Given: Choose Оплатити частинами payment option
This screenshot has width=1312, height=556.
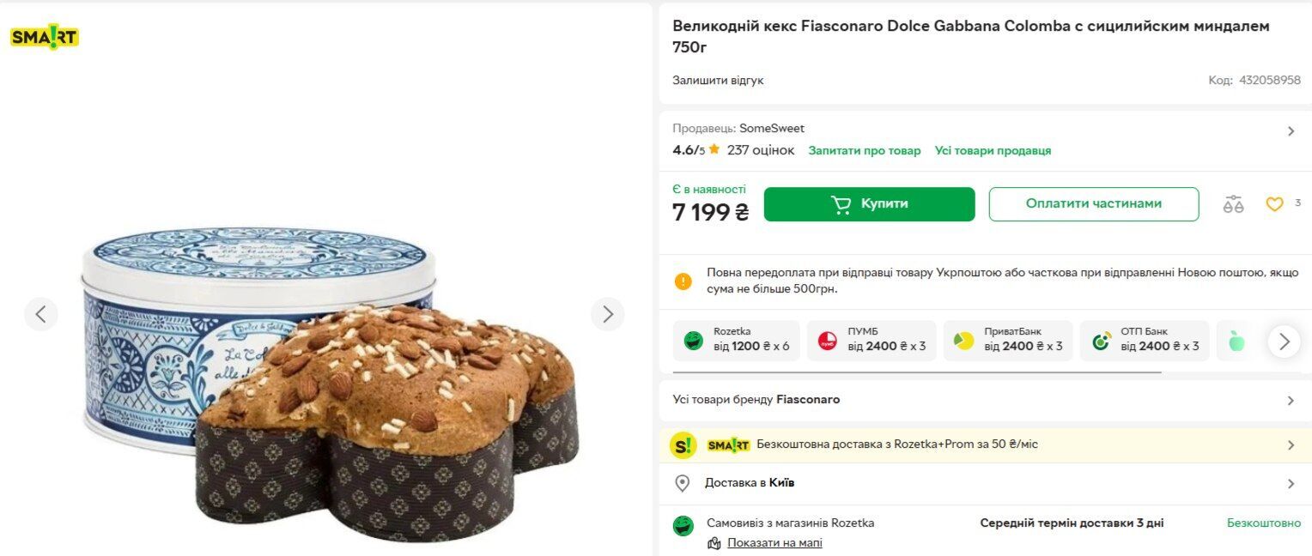Looking at the screenshot, I should coord(1093,204).
